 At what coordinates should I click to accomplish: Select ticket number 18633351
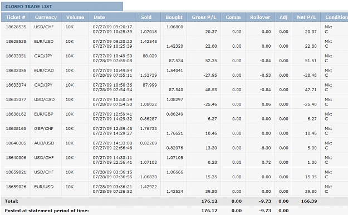click(x=16, y=56)
